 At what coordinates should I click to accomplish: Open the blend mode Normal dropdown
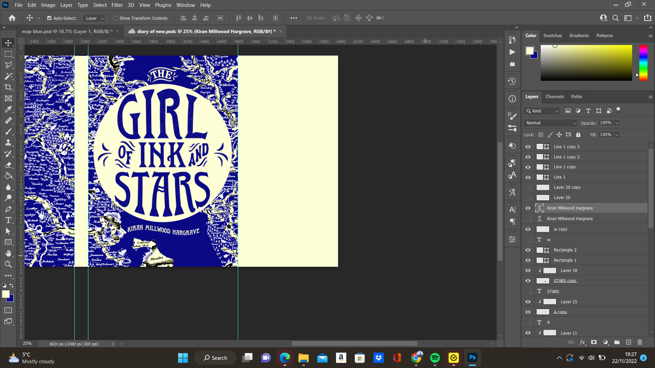pyautogui.click(x=551, y=123)
